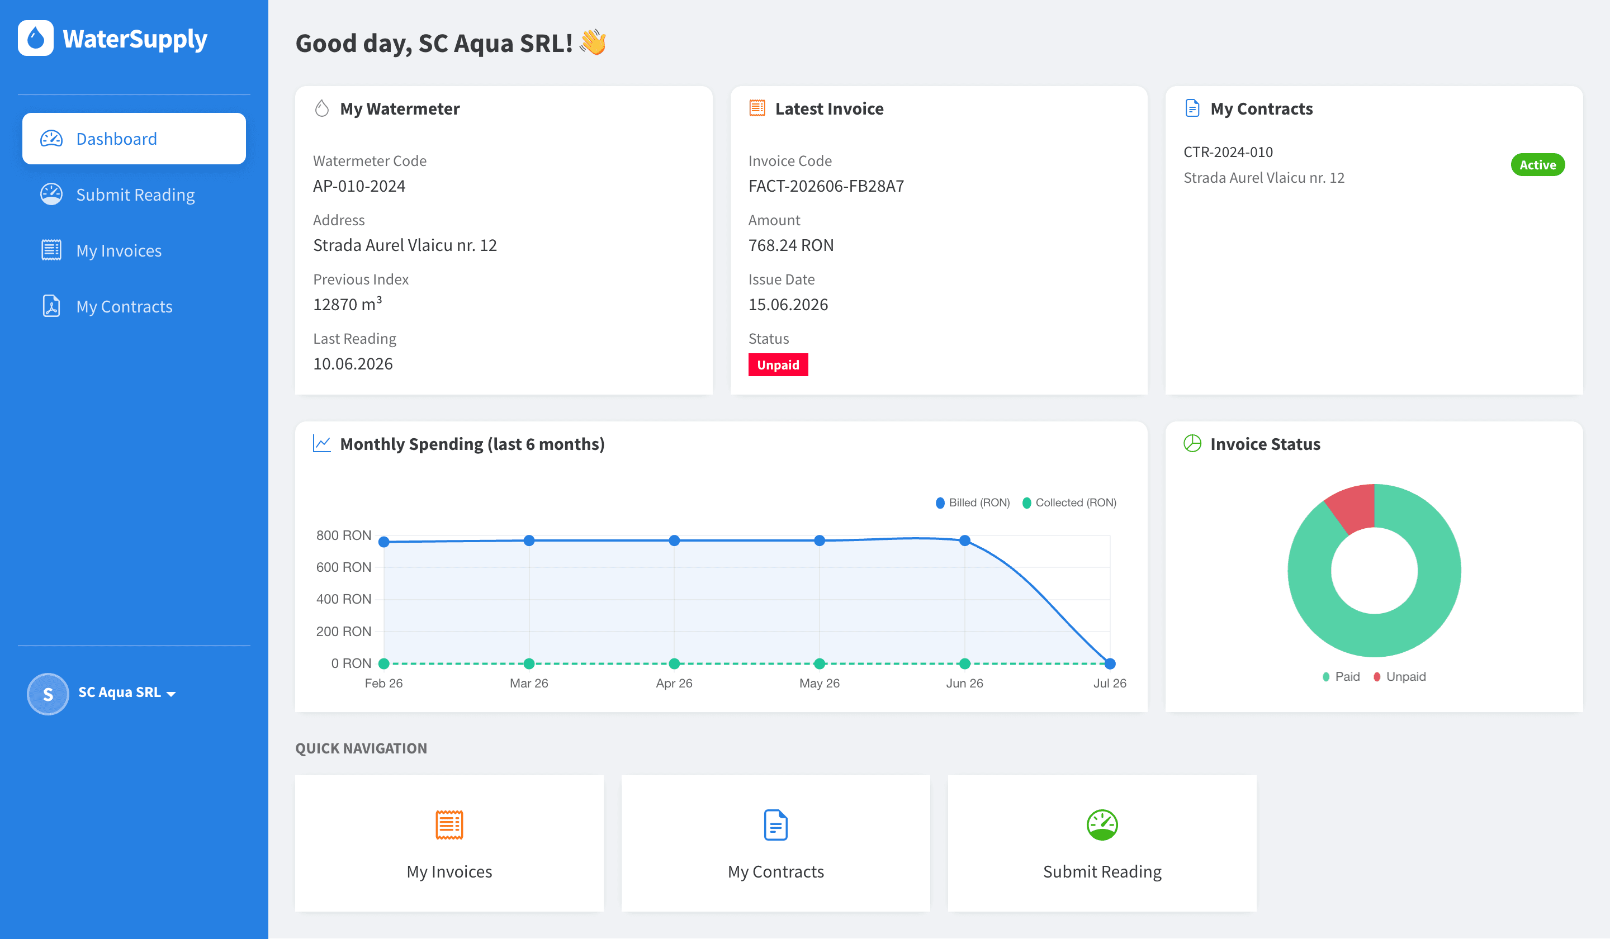Click the WaterSupply brand name
Image resolution: width=1610 pixels, height=939 pixels.
tap(135, 40)
